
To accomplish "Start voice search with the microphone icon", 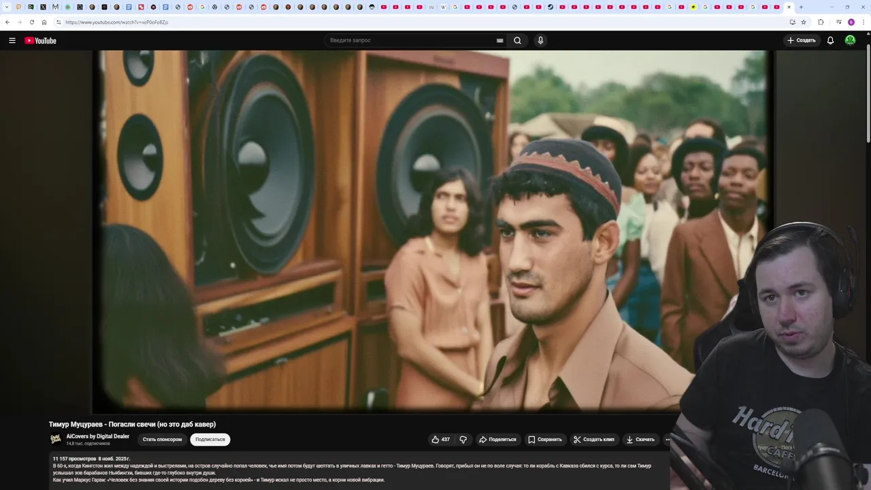I will click(x=540, y=40).
